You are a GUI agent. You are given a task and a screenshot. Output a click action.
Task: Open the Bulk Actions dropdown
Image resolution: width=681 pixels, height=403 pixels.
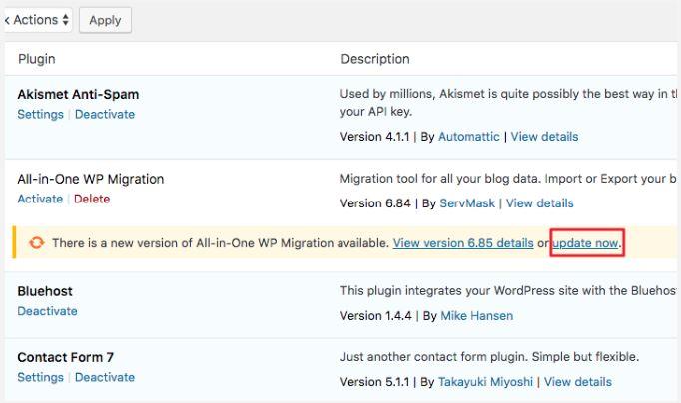point(36,20)
